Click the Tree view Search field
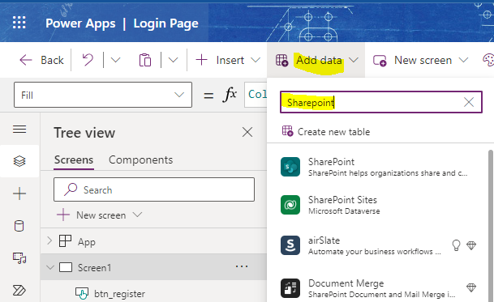Image resolution: width=494 pixels, height=302 pixels. coord(154,189)
